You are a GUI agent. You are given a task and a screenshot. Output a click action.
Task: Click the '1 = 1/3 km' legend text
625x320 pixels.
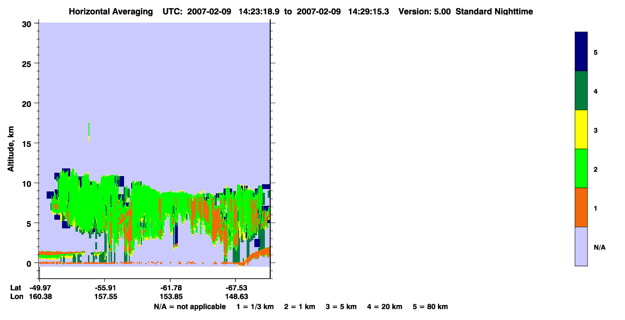(255, 307)
